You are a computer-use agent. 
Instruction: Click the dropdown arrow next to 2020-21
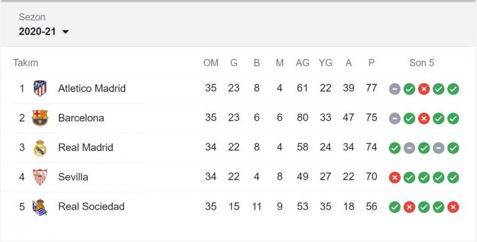coord(66,32)
